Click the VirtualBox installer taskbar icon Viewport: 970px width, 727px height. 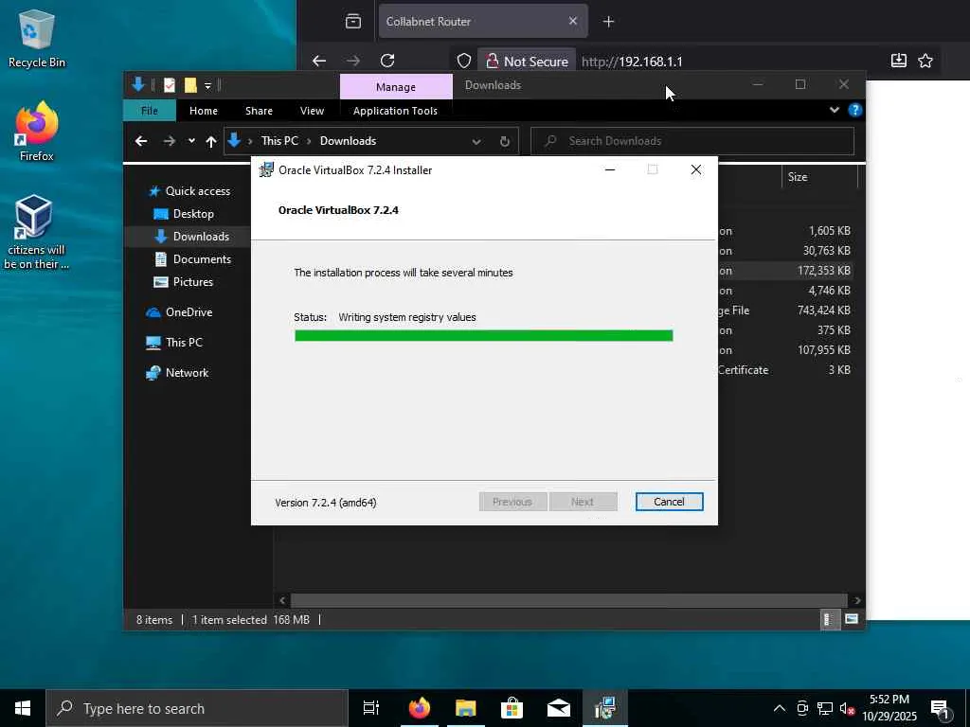pyautogui.click(x=604, y=708)
